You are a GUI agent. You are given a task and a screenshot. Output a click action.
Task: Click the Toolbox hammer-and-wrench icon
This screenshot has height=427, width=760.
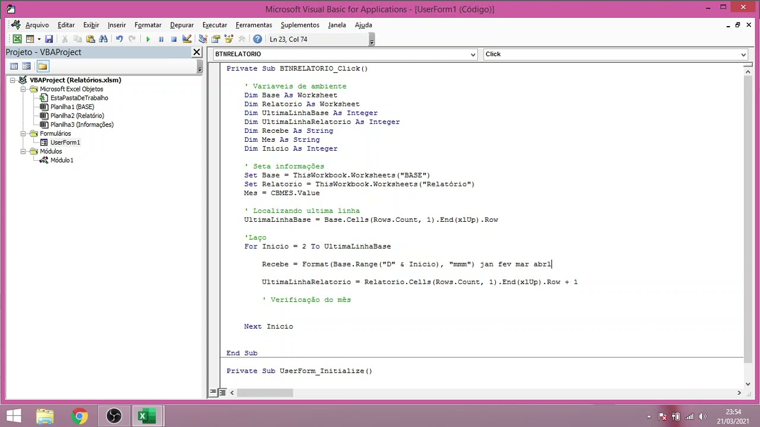click(242, 39)
